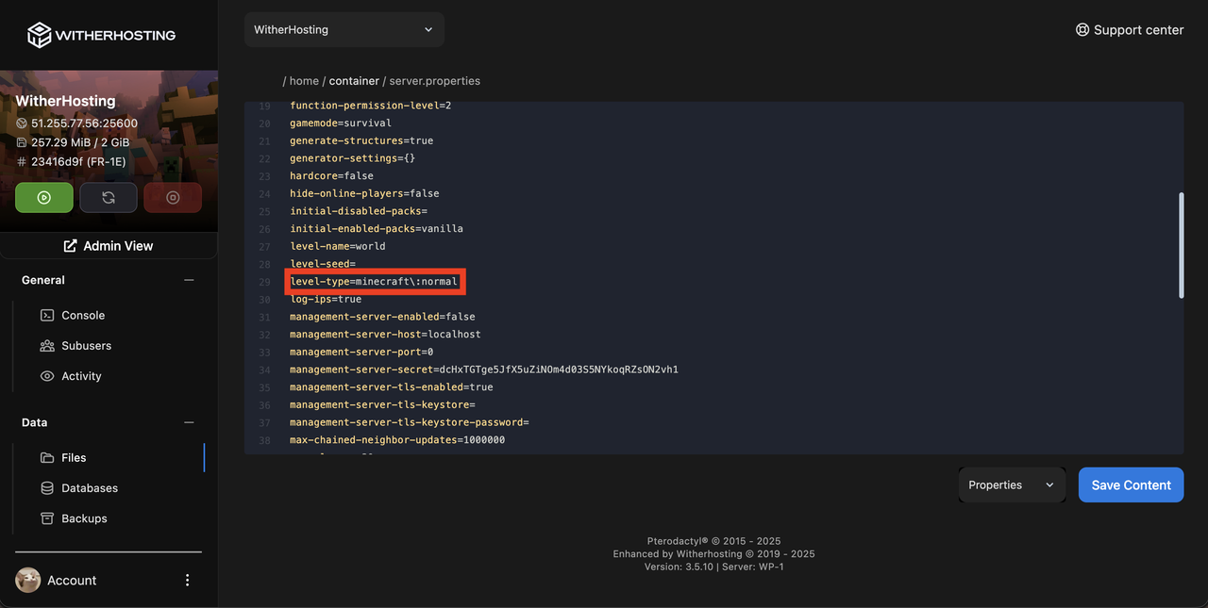Click the hardcore=false line
Screen dimensions: 1208x608
pos(331,176)
